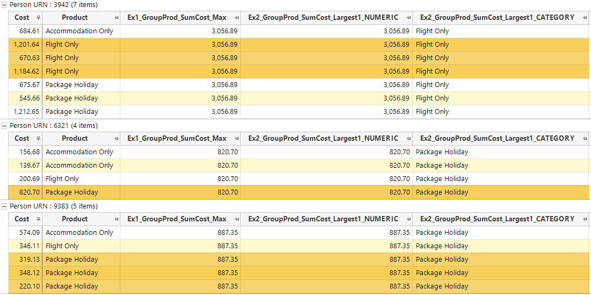Collapse the Person URN 9383 group

tap(4, 206)
